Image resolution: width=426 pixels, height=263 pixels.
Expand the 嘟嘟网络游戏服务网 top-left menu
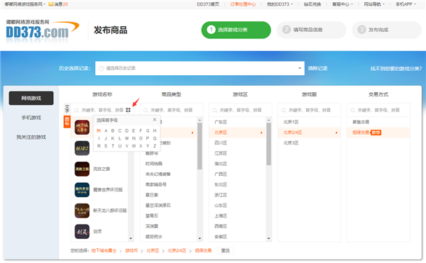(25, 4)
